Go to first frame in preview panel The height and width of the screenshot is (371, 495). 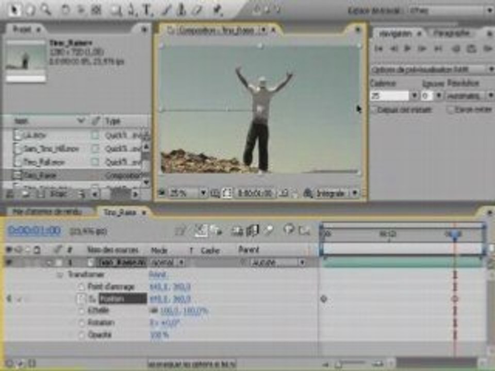pos(378,48)
